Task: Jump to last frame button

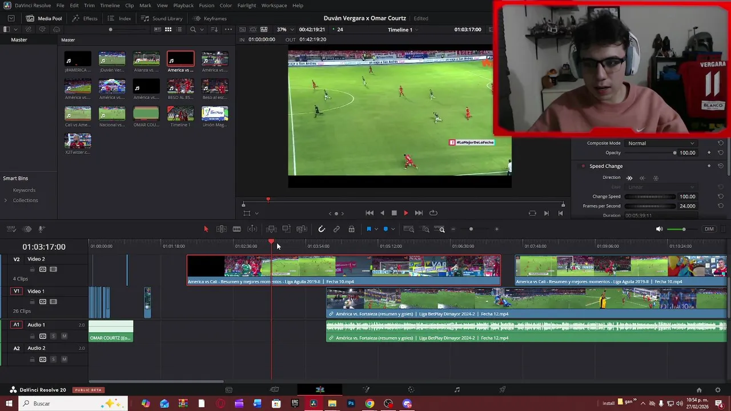Action: [x=419, y=213]
